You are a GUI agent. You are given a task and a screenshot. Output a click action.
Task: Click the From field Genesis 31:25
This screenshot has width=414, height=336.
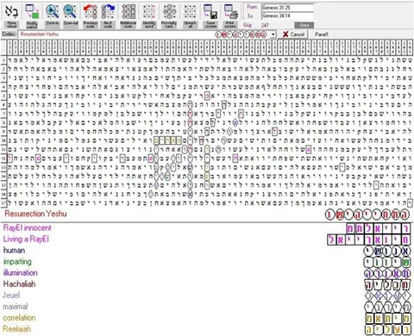(x=287, y=8)
